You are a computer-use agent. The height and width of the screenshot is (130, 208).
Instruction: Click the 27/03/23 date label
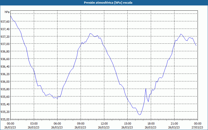(x=198, y=127)
